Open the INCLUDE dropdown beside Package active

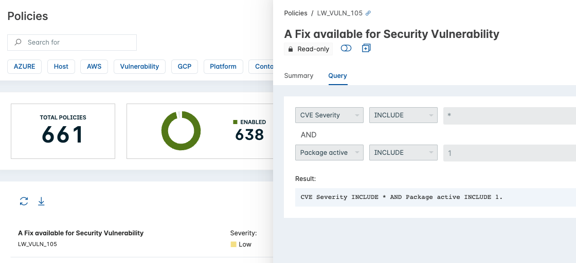[403, 152]
